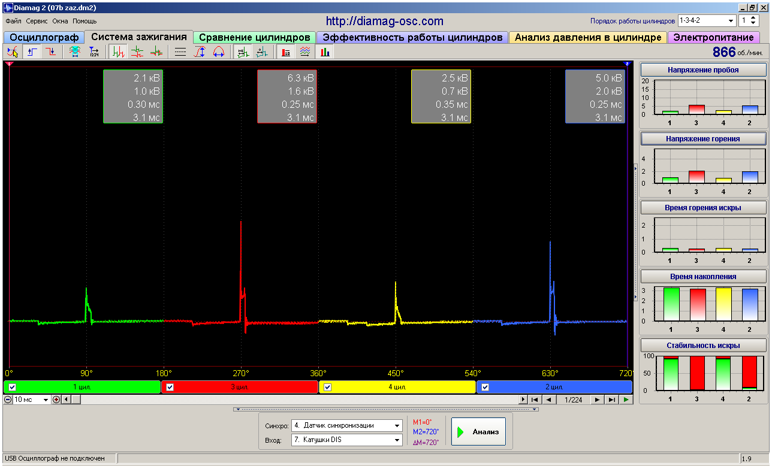Click the blue M2 marker at graph top-right
772x466 pixels.
[627, 63]
